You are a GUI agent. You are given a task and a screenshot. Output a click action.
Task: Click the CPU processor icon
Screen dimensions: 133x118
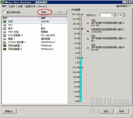[x=4, y=25]
